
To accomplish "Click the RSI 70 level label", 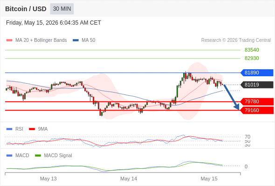I will click(247, 137).
